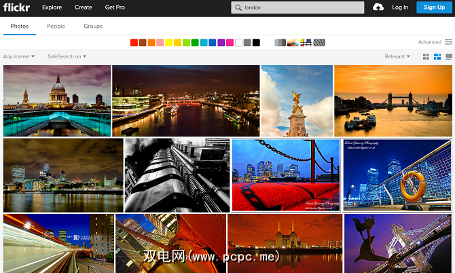Open the Groups tab
Image resolution: width=455 pixels, height=273 pixels.
[93, 26]
